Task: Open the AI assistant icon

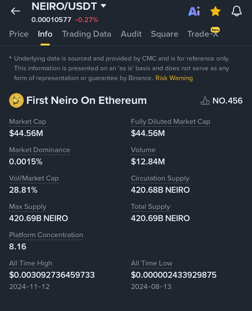Action: coord(194,12)
